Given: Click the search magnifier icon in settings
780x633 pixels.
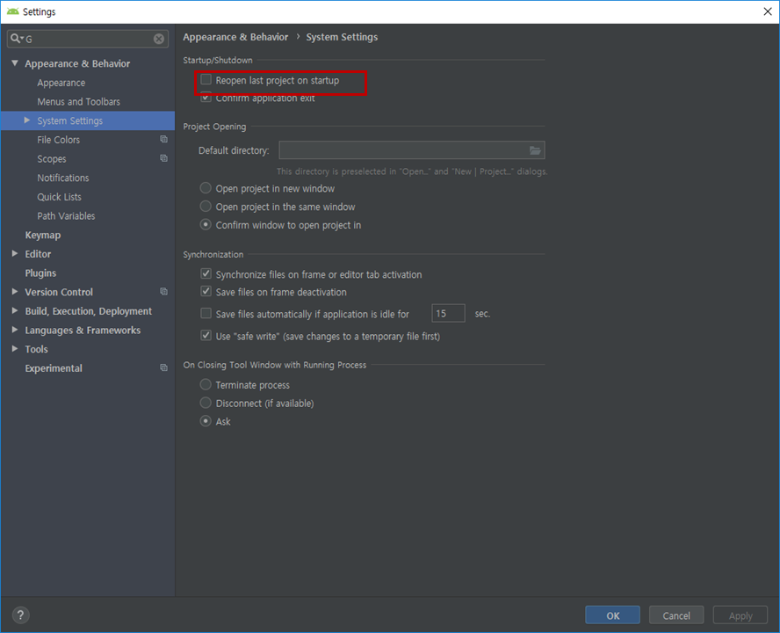Looking at the screenshot, I should (x=17, y=39).
